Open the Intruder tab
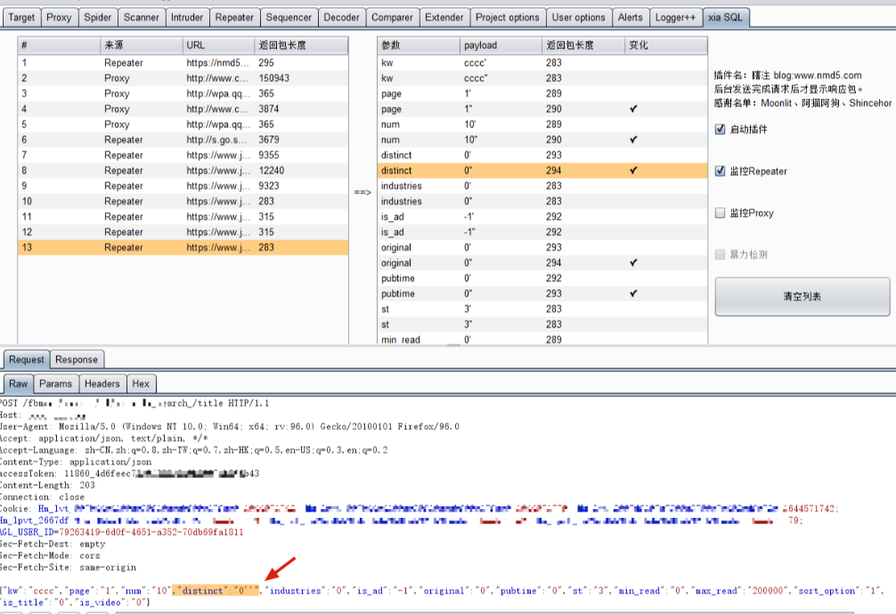 point(187,17)
